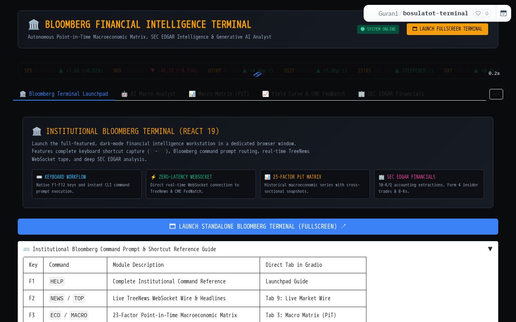Click the NEWS command code in F2 row
The width and height of the screenshot is (516, 322).
[57, 298]
